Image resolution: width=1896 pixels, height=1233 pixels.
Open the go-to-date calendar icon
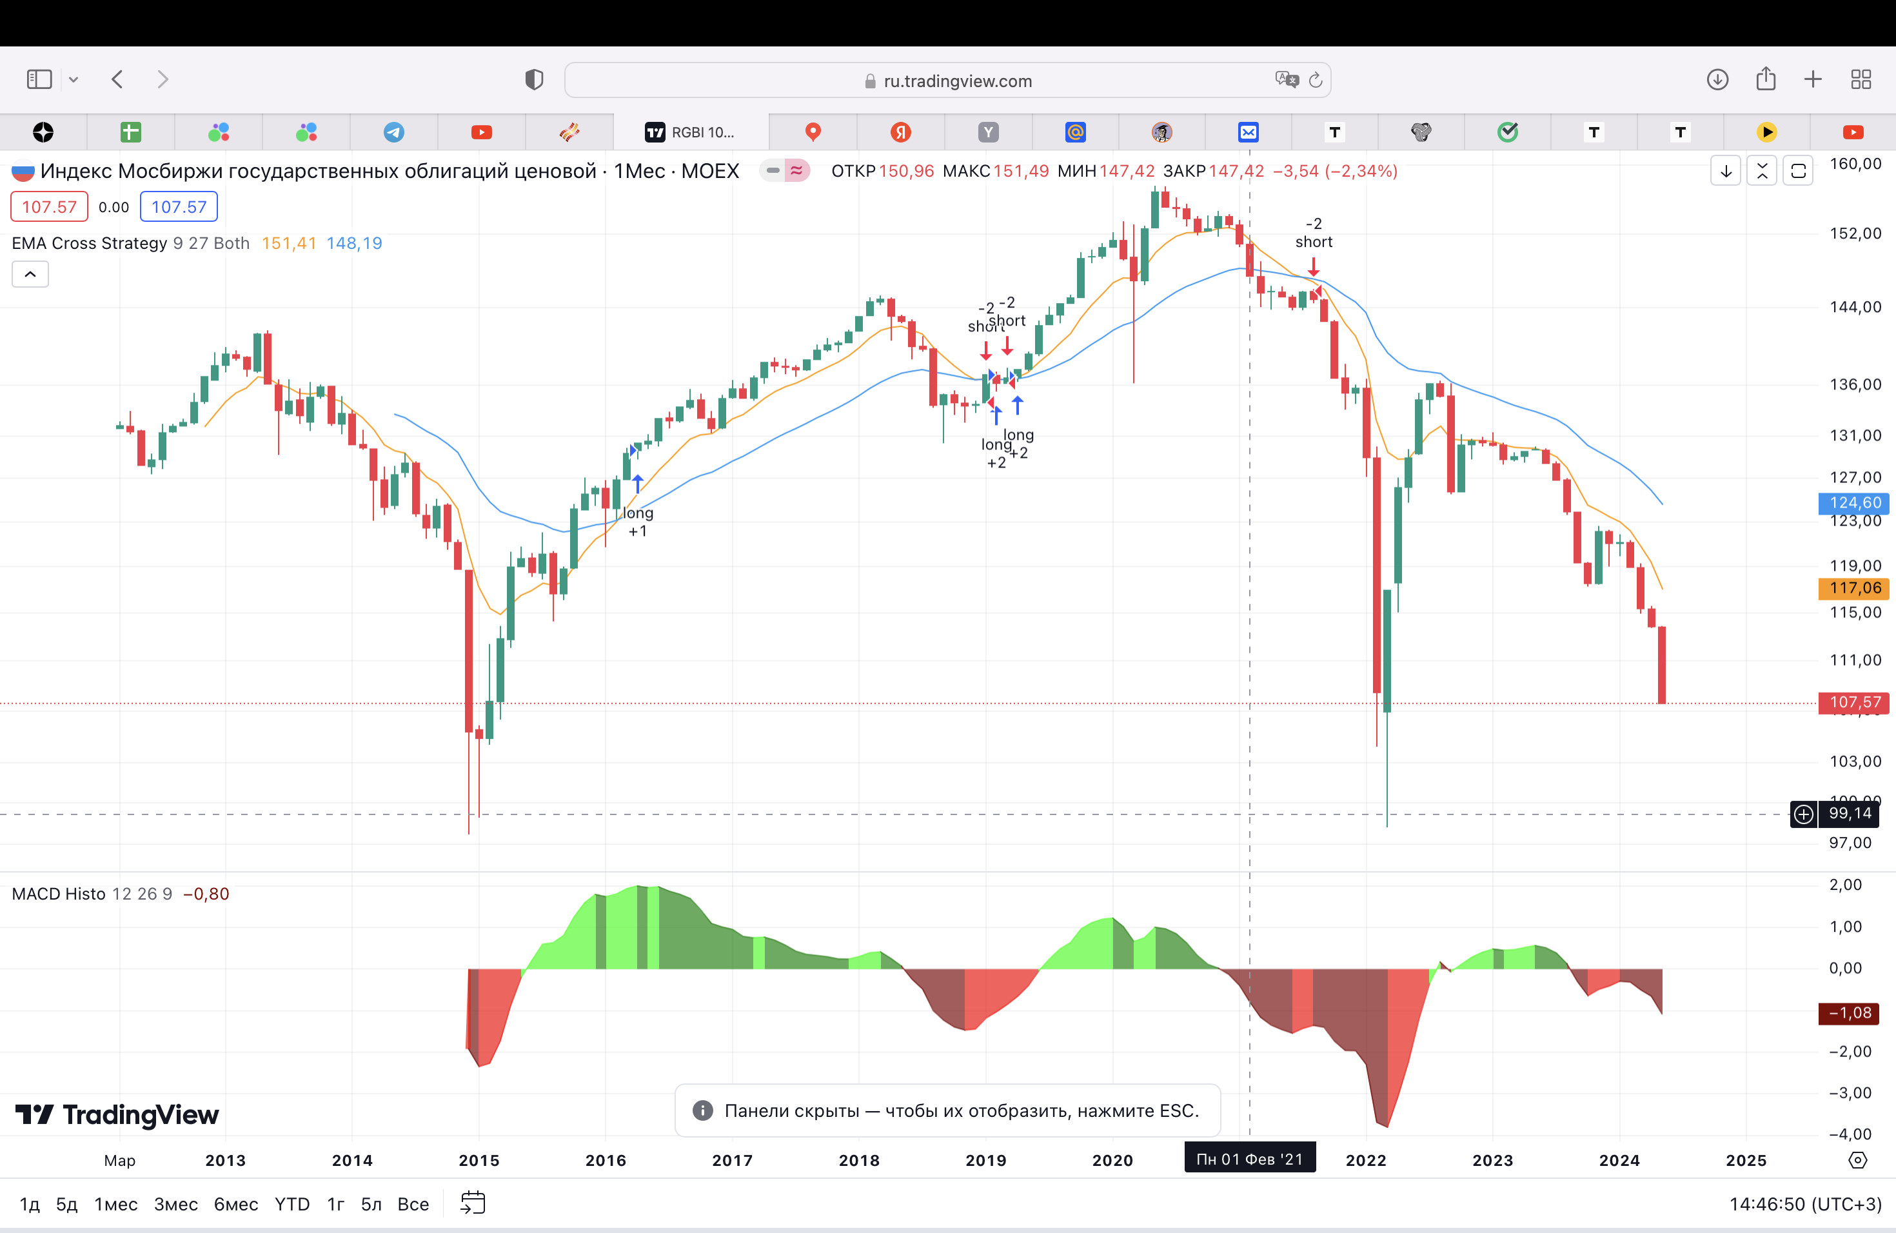tap(473, 1203)
